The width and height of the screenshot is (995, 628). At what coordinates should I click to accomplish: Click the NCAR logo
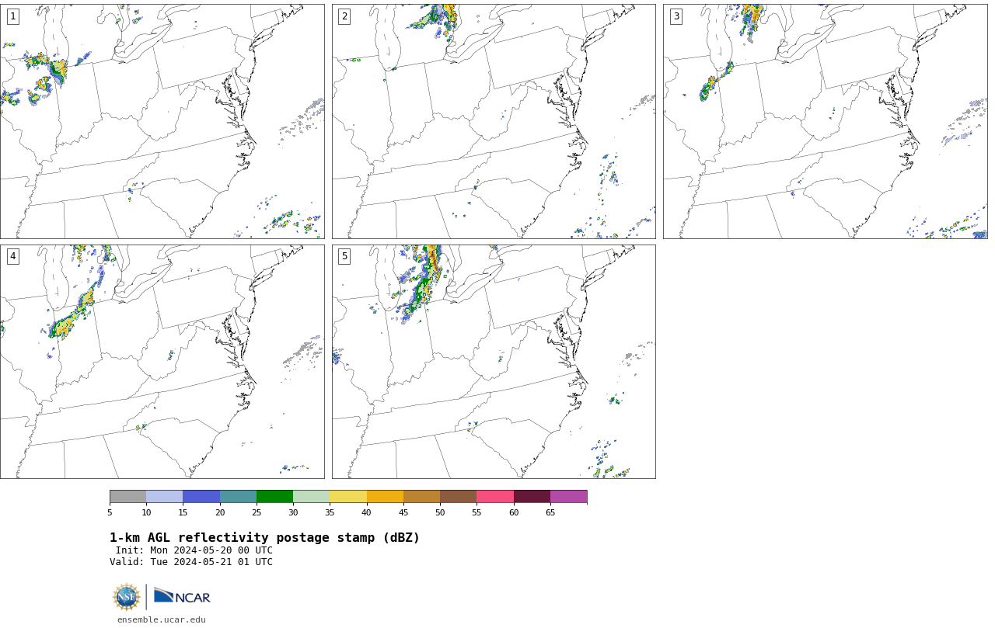(182, 596)
